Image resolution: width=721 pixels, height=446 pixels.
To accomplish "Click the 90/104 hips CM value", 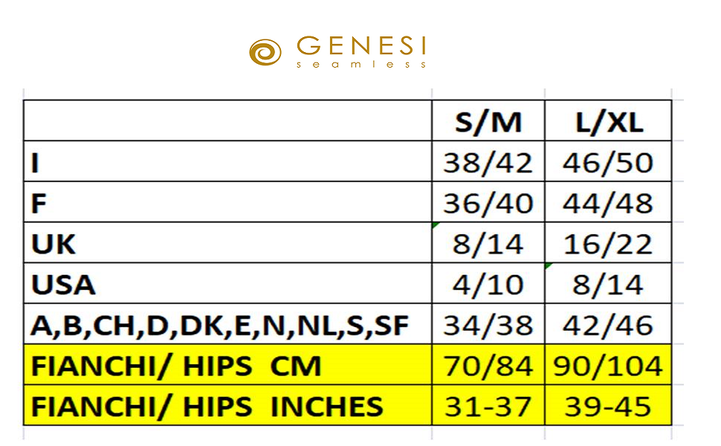I will pos(607,365).
